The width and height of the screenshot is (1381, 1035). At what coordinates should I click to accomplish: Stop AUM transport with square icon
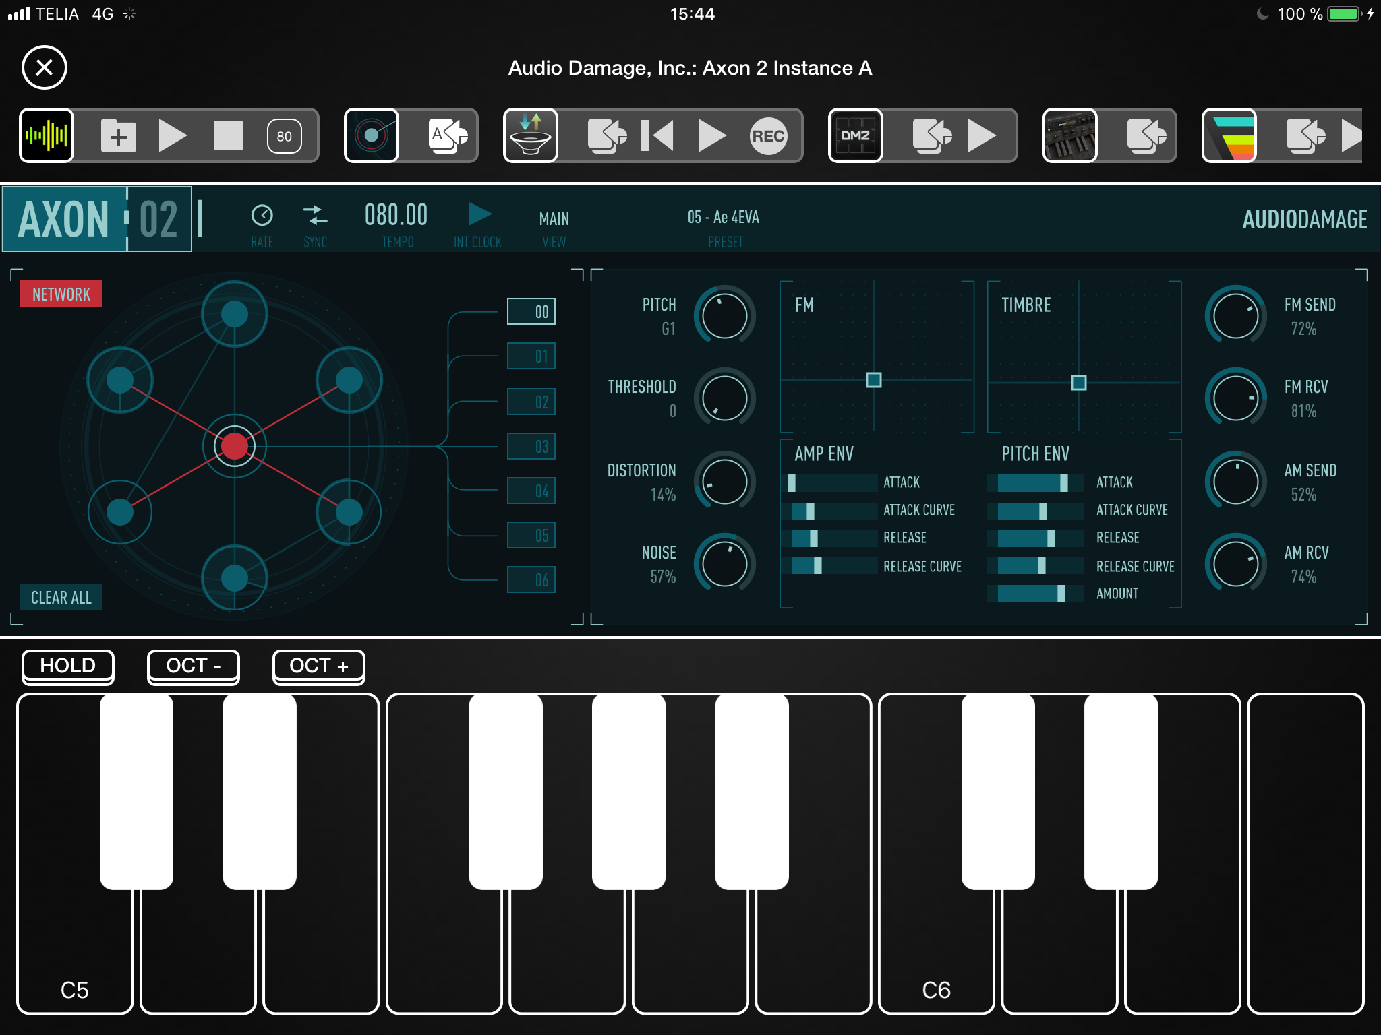tap(229, 135)
